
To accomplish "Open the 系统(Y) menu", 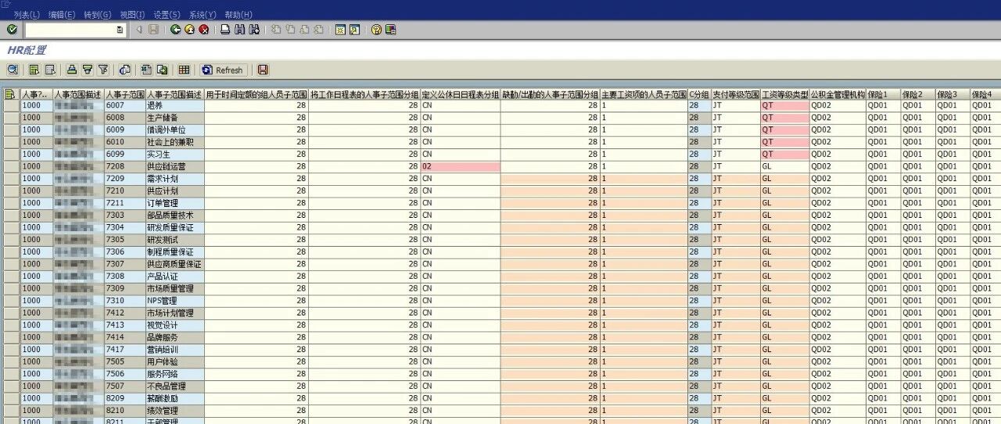I will click(203, 15).
